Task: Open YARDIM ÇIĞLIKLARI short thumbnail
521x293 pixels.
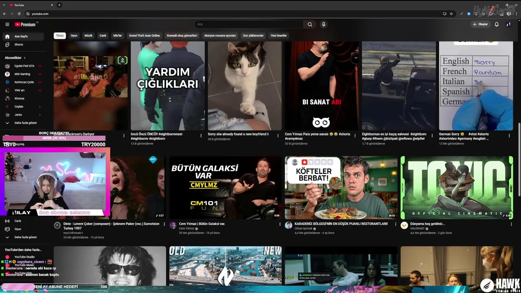Action: point(168,85)
